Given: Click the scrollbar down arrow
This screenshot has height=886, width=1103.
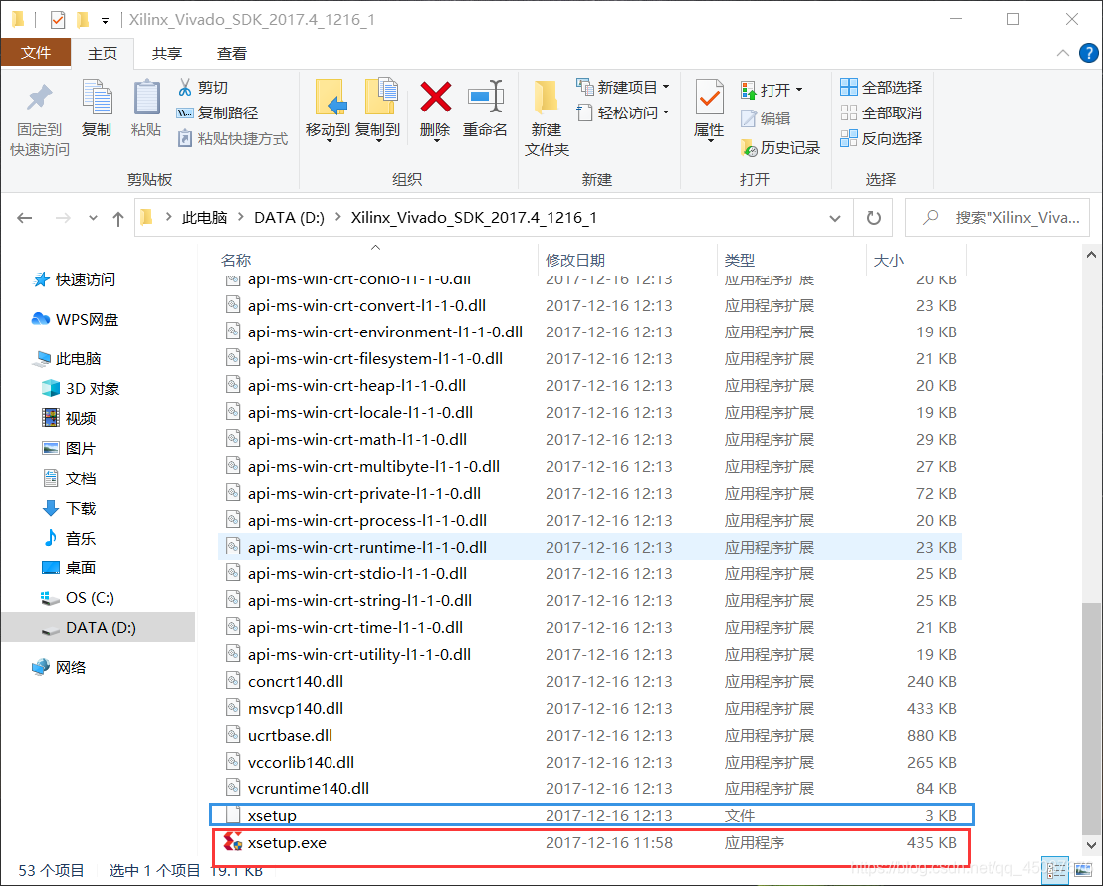Looking at the screenshot, I should pyautogui.click(x=1092, y=845).
